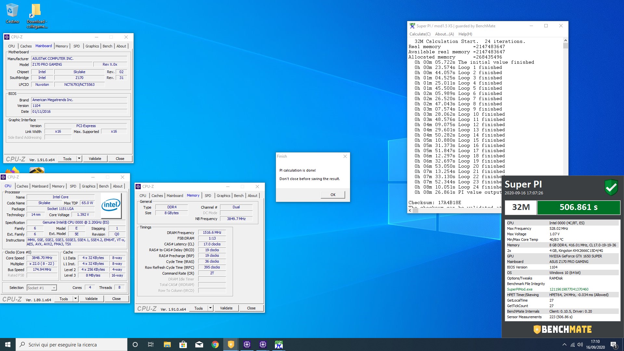Click Core Speed value 3848.70 MHz
This screenshot has width=624, height=351.
[x=42, y=258]
